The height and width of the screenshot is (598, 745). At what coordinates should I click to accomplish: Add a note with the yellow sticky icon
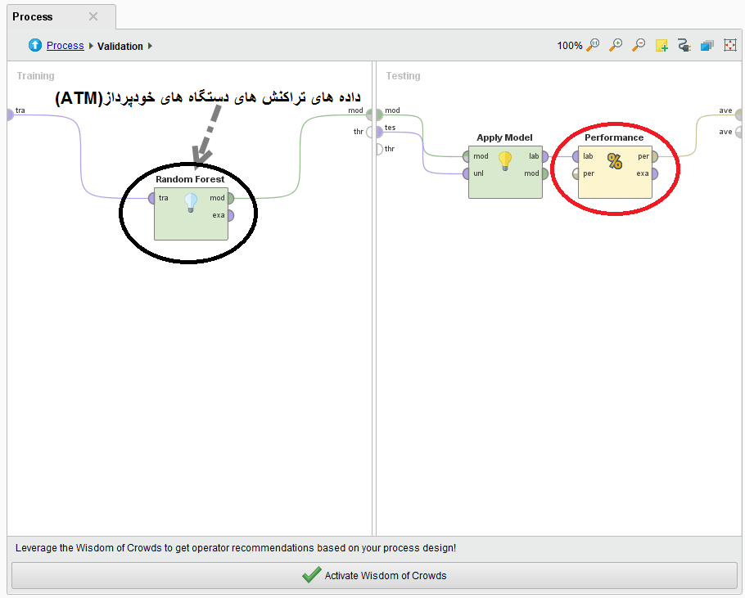click(661, 45)
